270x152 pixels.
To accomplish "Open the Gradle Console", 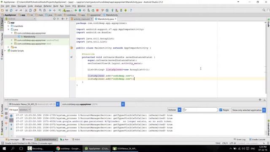I will tap(257, 139).
